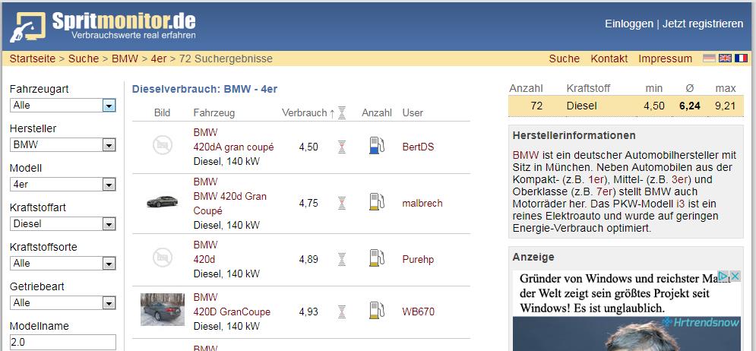Open the Kraftstoffsorte dropdown
Viewport: 756px width, 351px height.
click(x=62, y=263)
